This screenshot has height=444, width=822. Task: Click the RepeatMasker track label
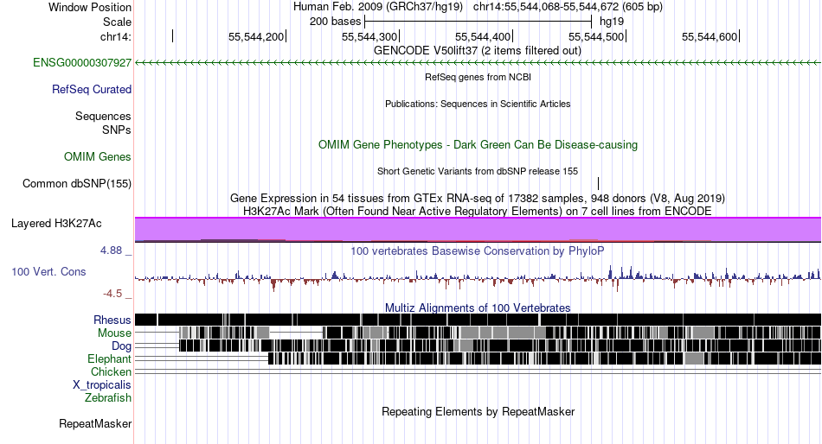click(95, 423)
